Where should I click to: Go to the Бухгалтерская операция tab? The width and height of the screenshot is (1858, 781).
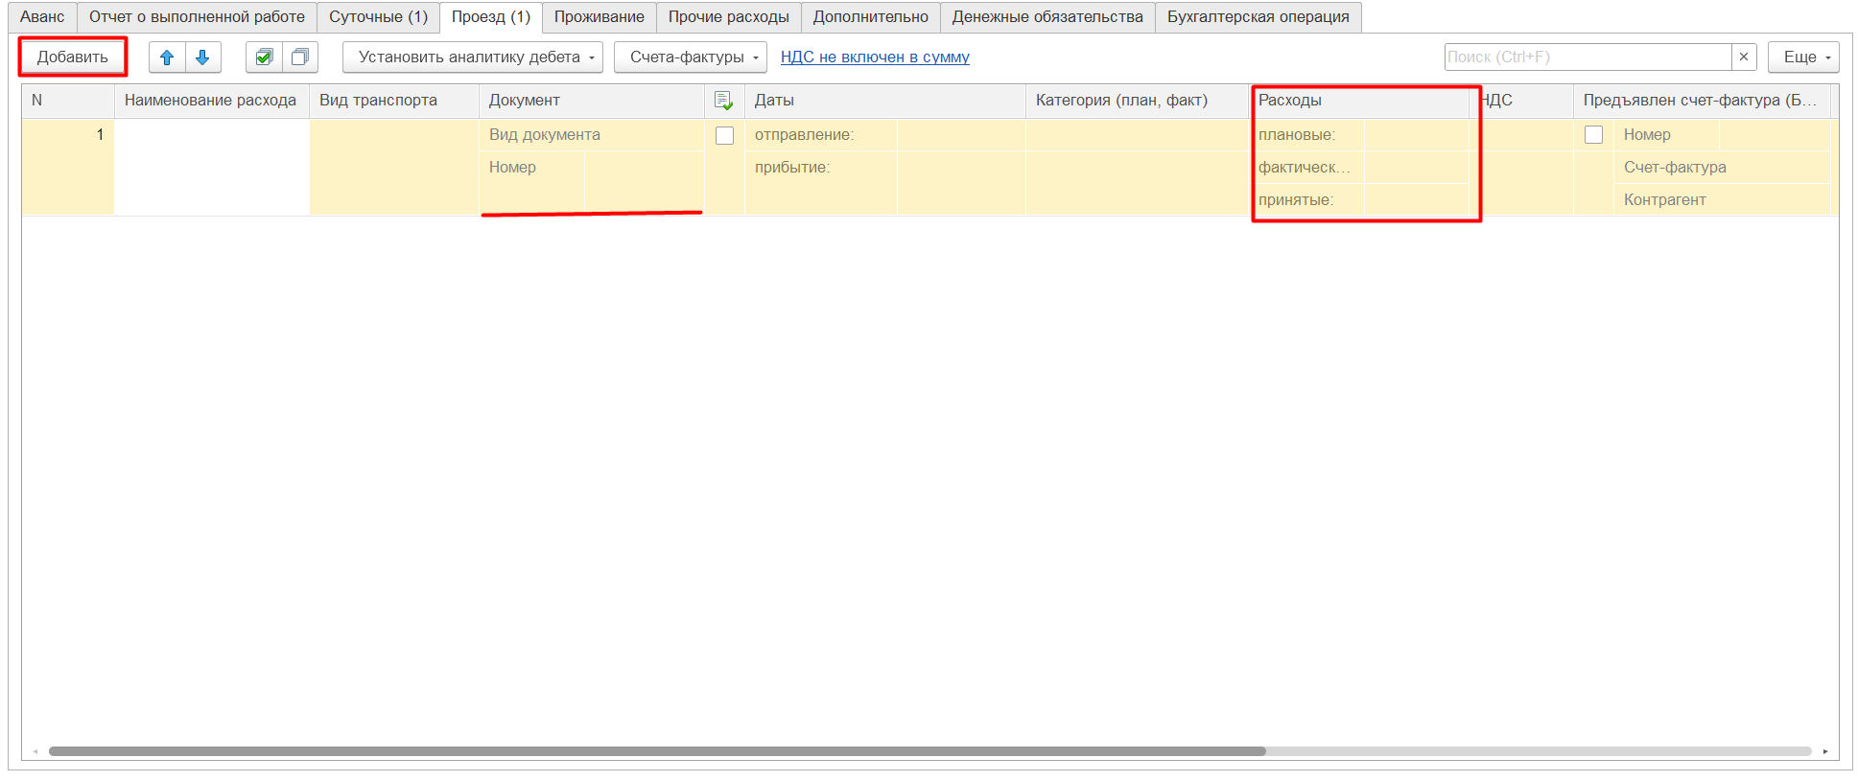pos(1258,17)
